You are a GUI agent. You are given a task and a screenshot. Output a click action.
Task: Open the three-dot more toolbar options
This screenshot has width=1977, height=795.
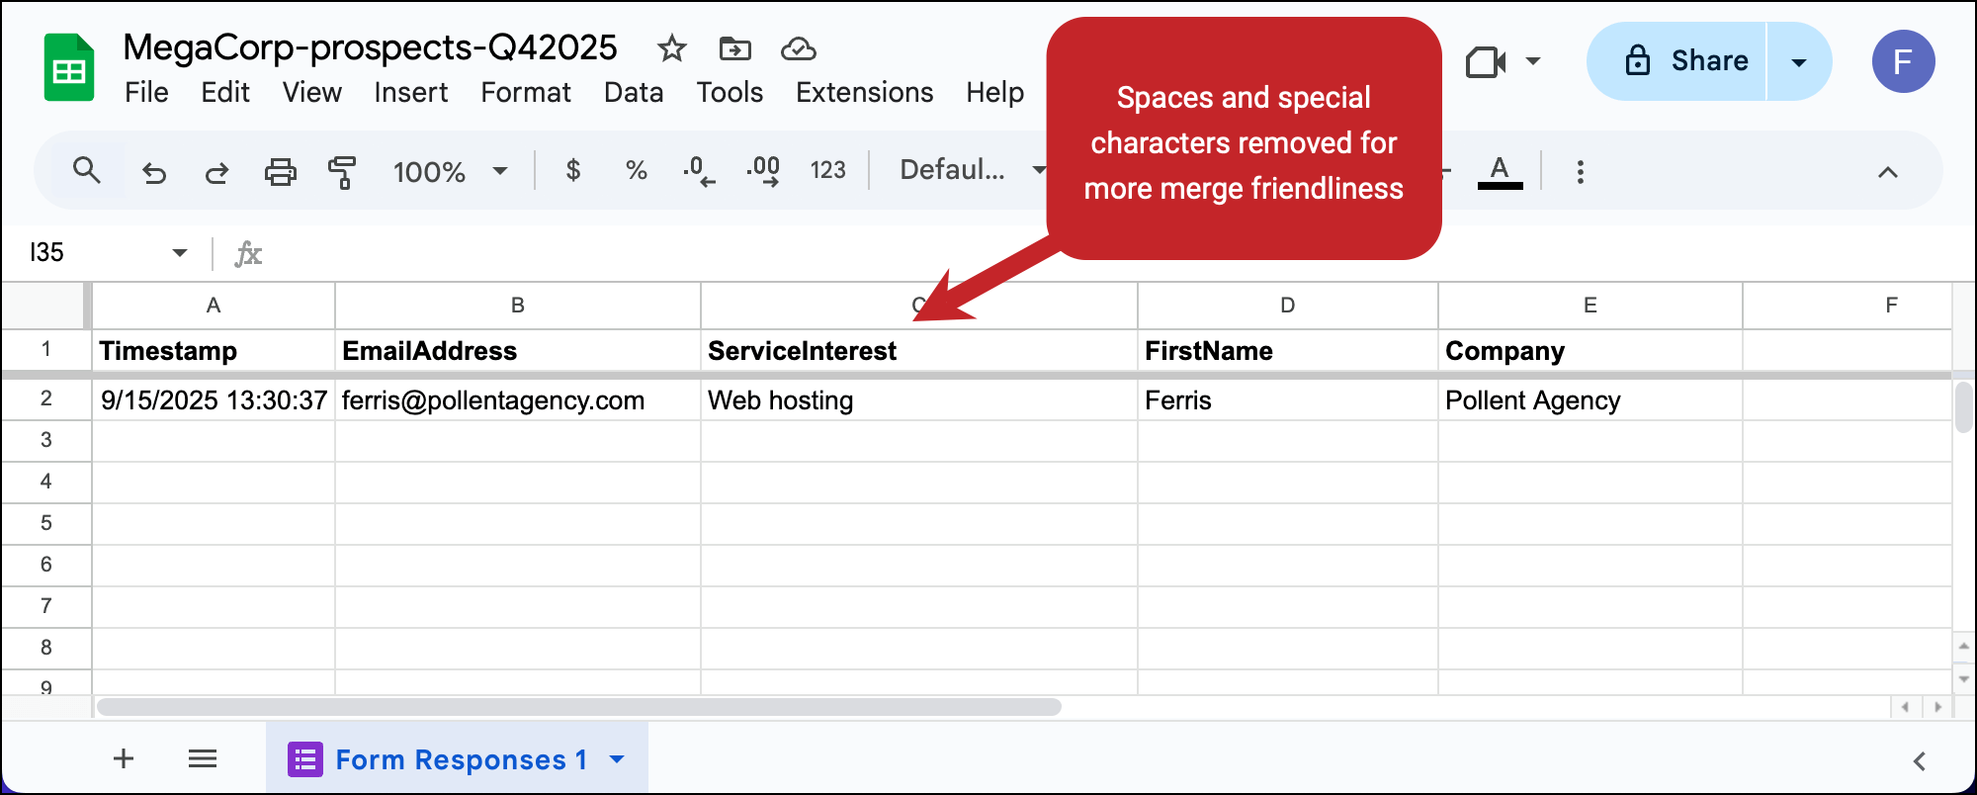1581,172
